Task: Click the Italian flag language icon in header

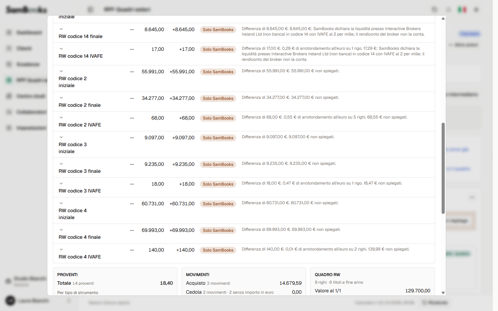Action: pyautogui.click(x=462, y=10)
